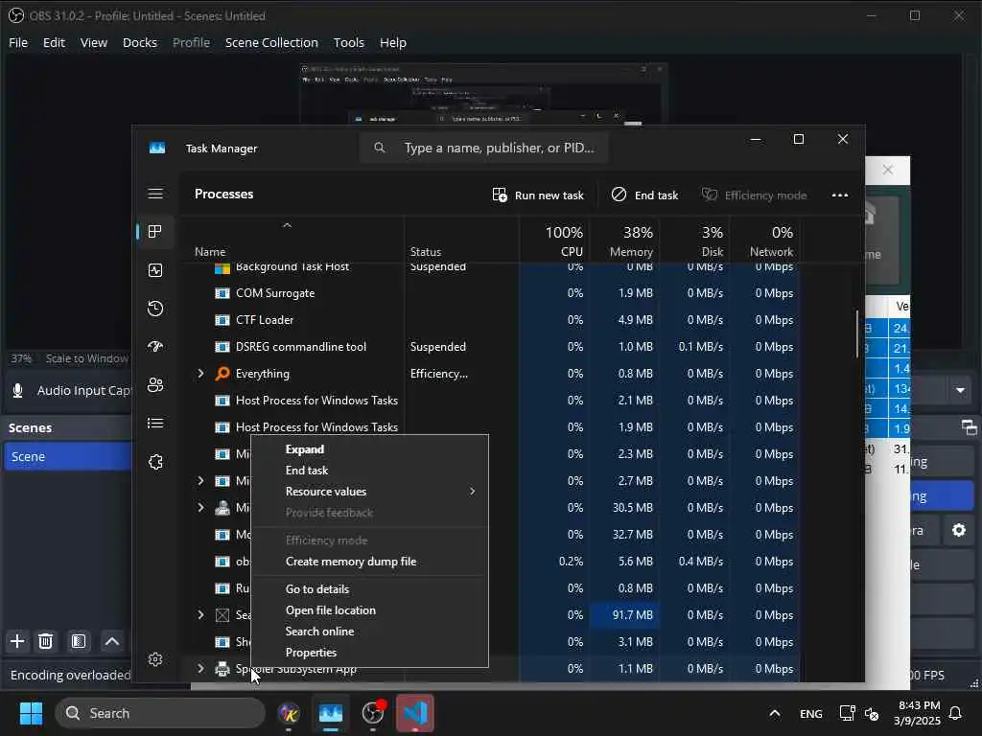982x736 pixels.
Task: Open the OBS Help menu
Action: tap(392, 42)
